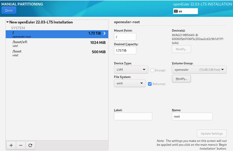This screenshot has height=151, width=233.
Task: Select the / openeuler-root partition row
Action: pos(57,34)
